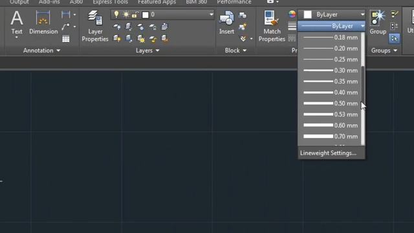Expand the Block panel
This screenshot has width=414, height=233.
pyautogui.click(x=235, y=50)
